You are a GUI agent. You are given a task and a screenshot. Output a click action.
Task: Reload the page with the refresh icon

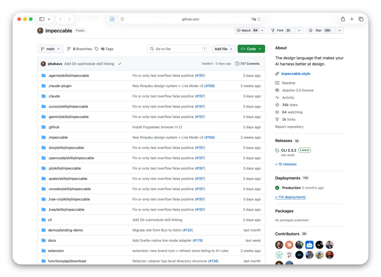tap(259, 19)
